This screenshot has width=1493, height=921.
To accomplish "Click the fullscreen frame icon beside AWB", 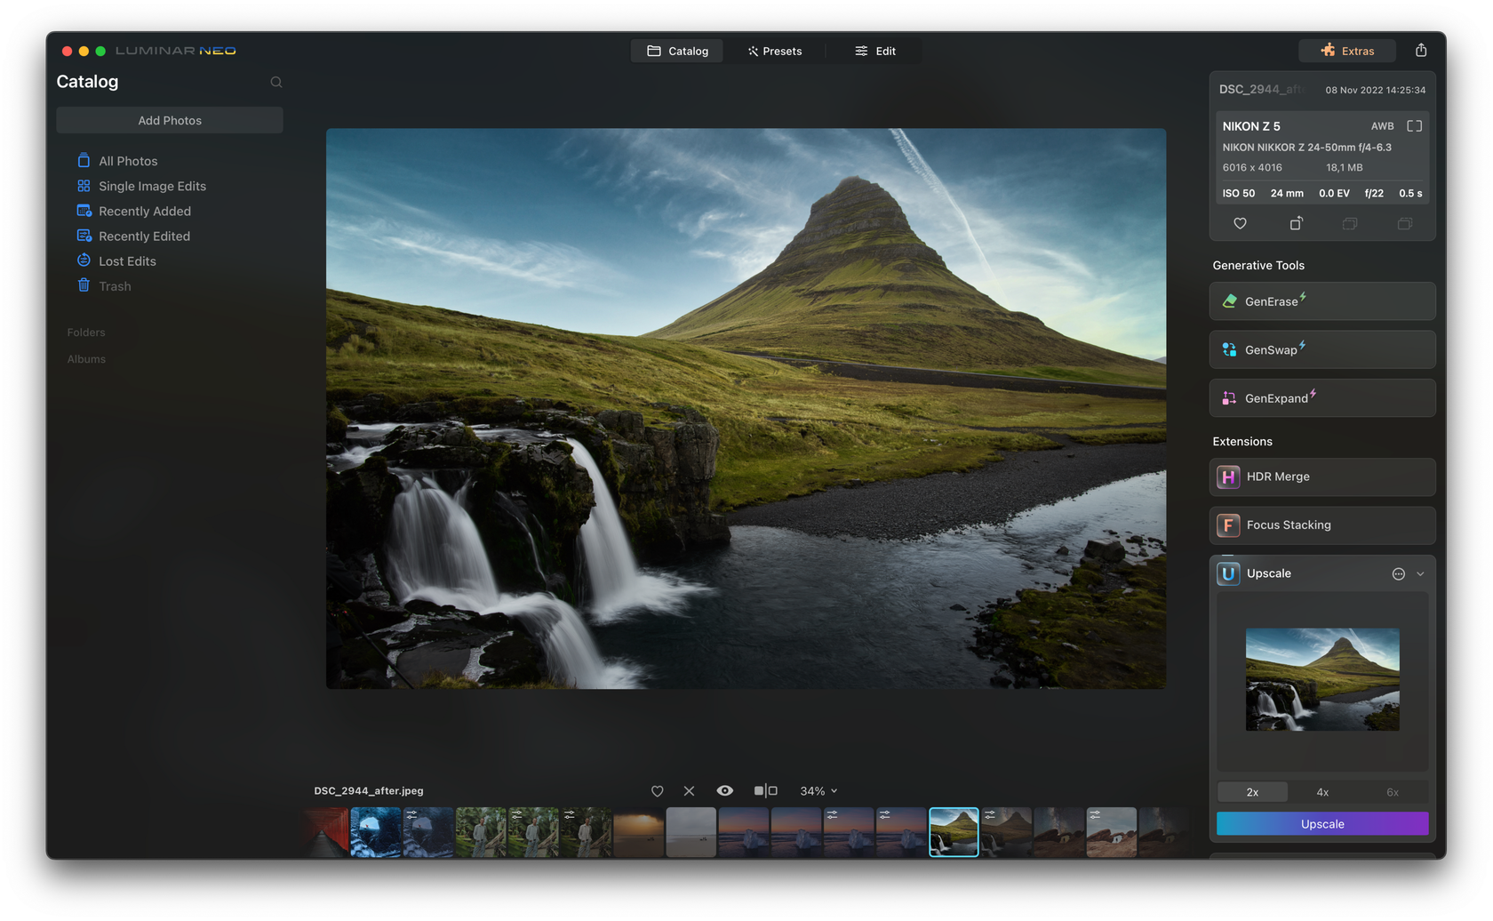I will (x=1414, y=126).
